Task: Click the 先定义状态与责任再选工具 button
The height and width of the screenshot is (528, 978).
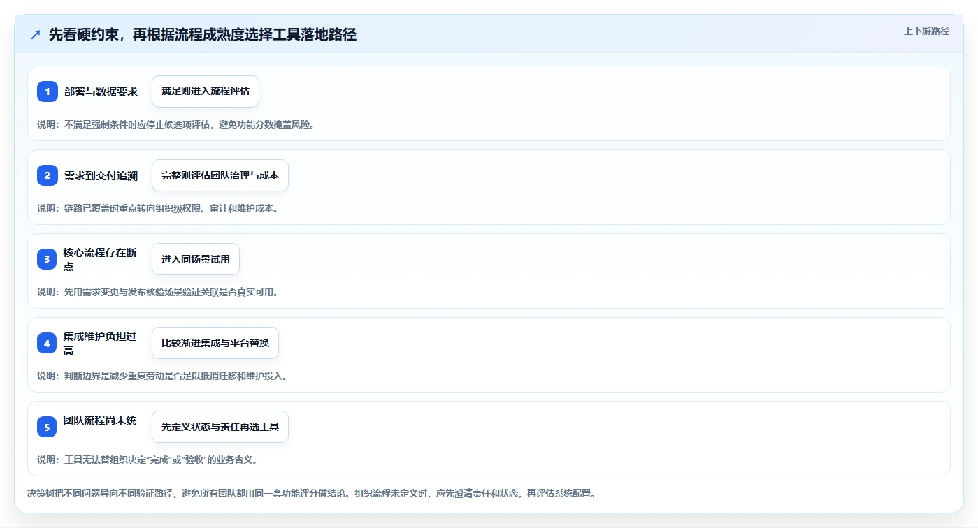Action: pyautogui.click(x=220, y=427)
